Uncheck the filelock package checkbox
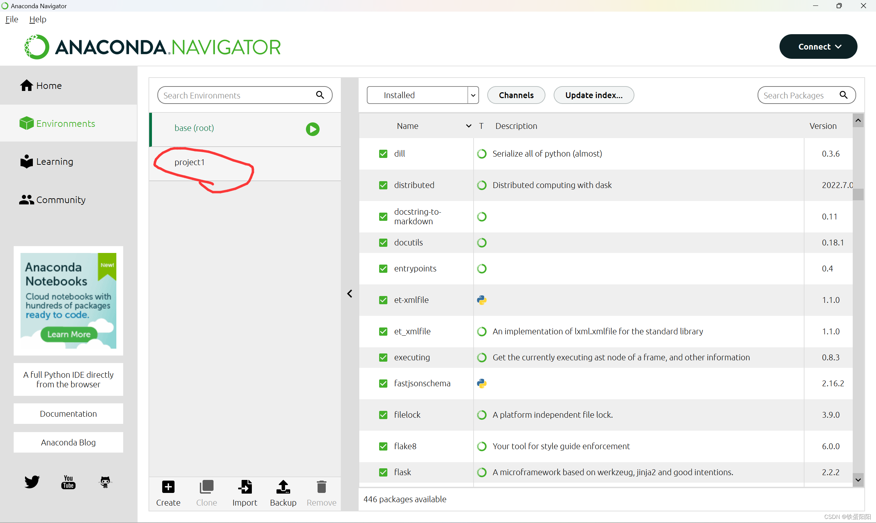 tap(383, 415)
